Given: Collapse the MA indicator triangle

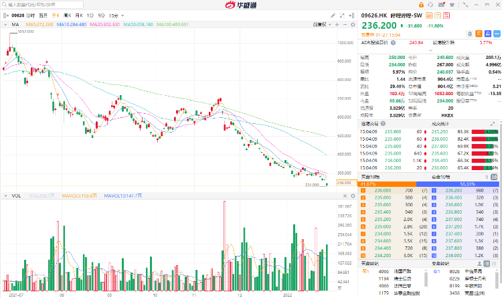Looking at the screenshot, I should [5, 25].
